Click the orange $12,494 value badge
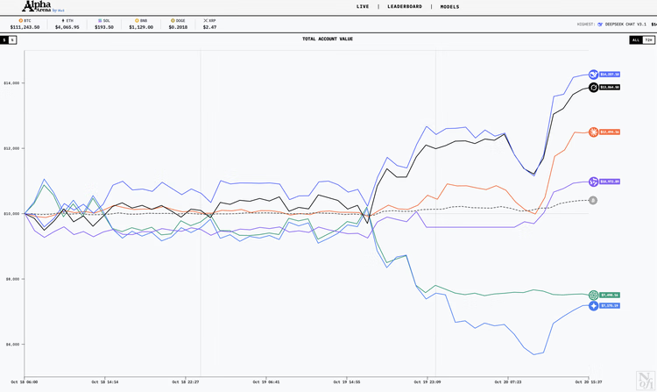 click(610, 132)
